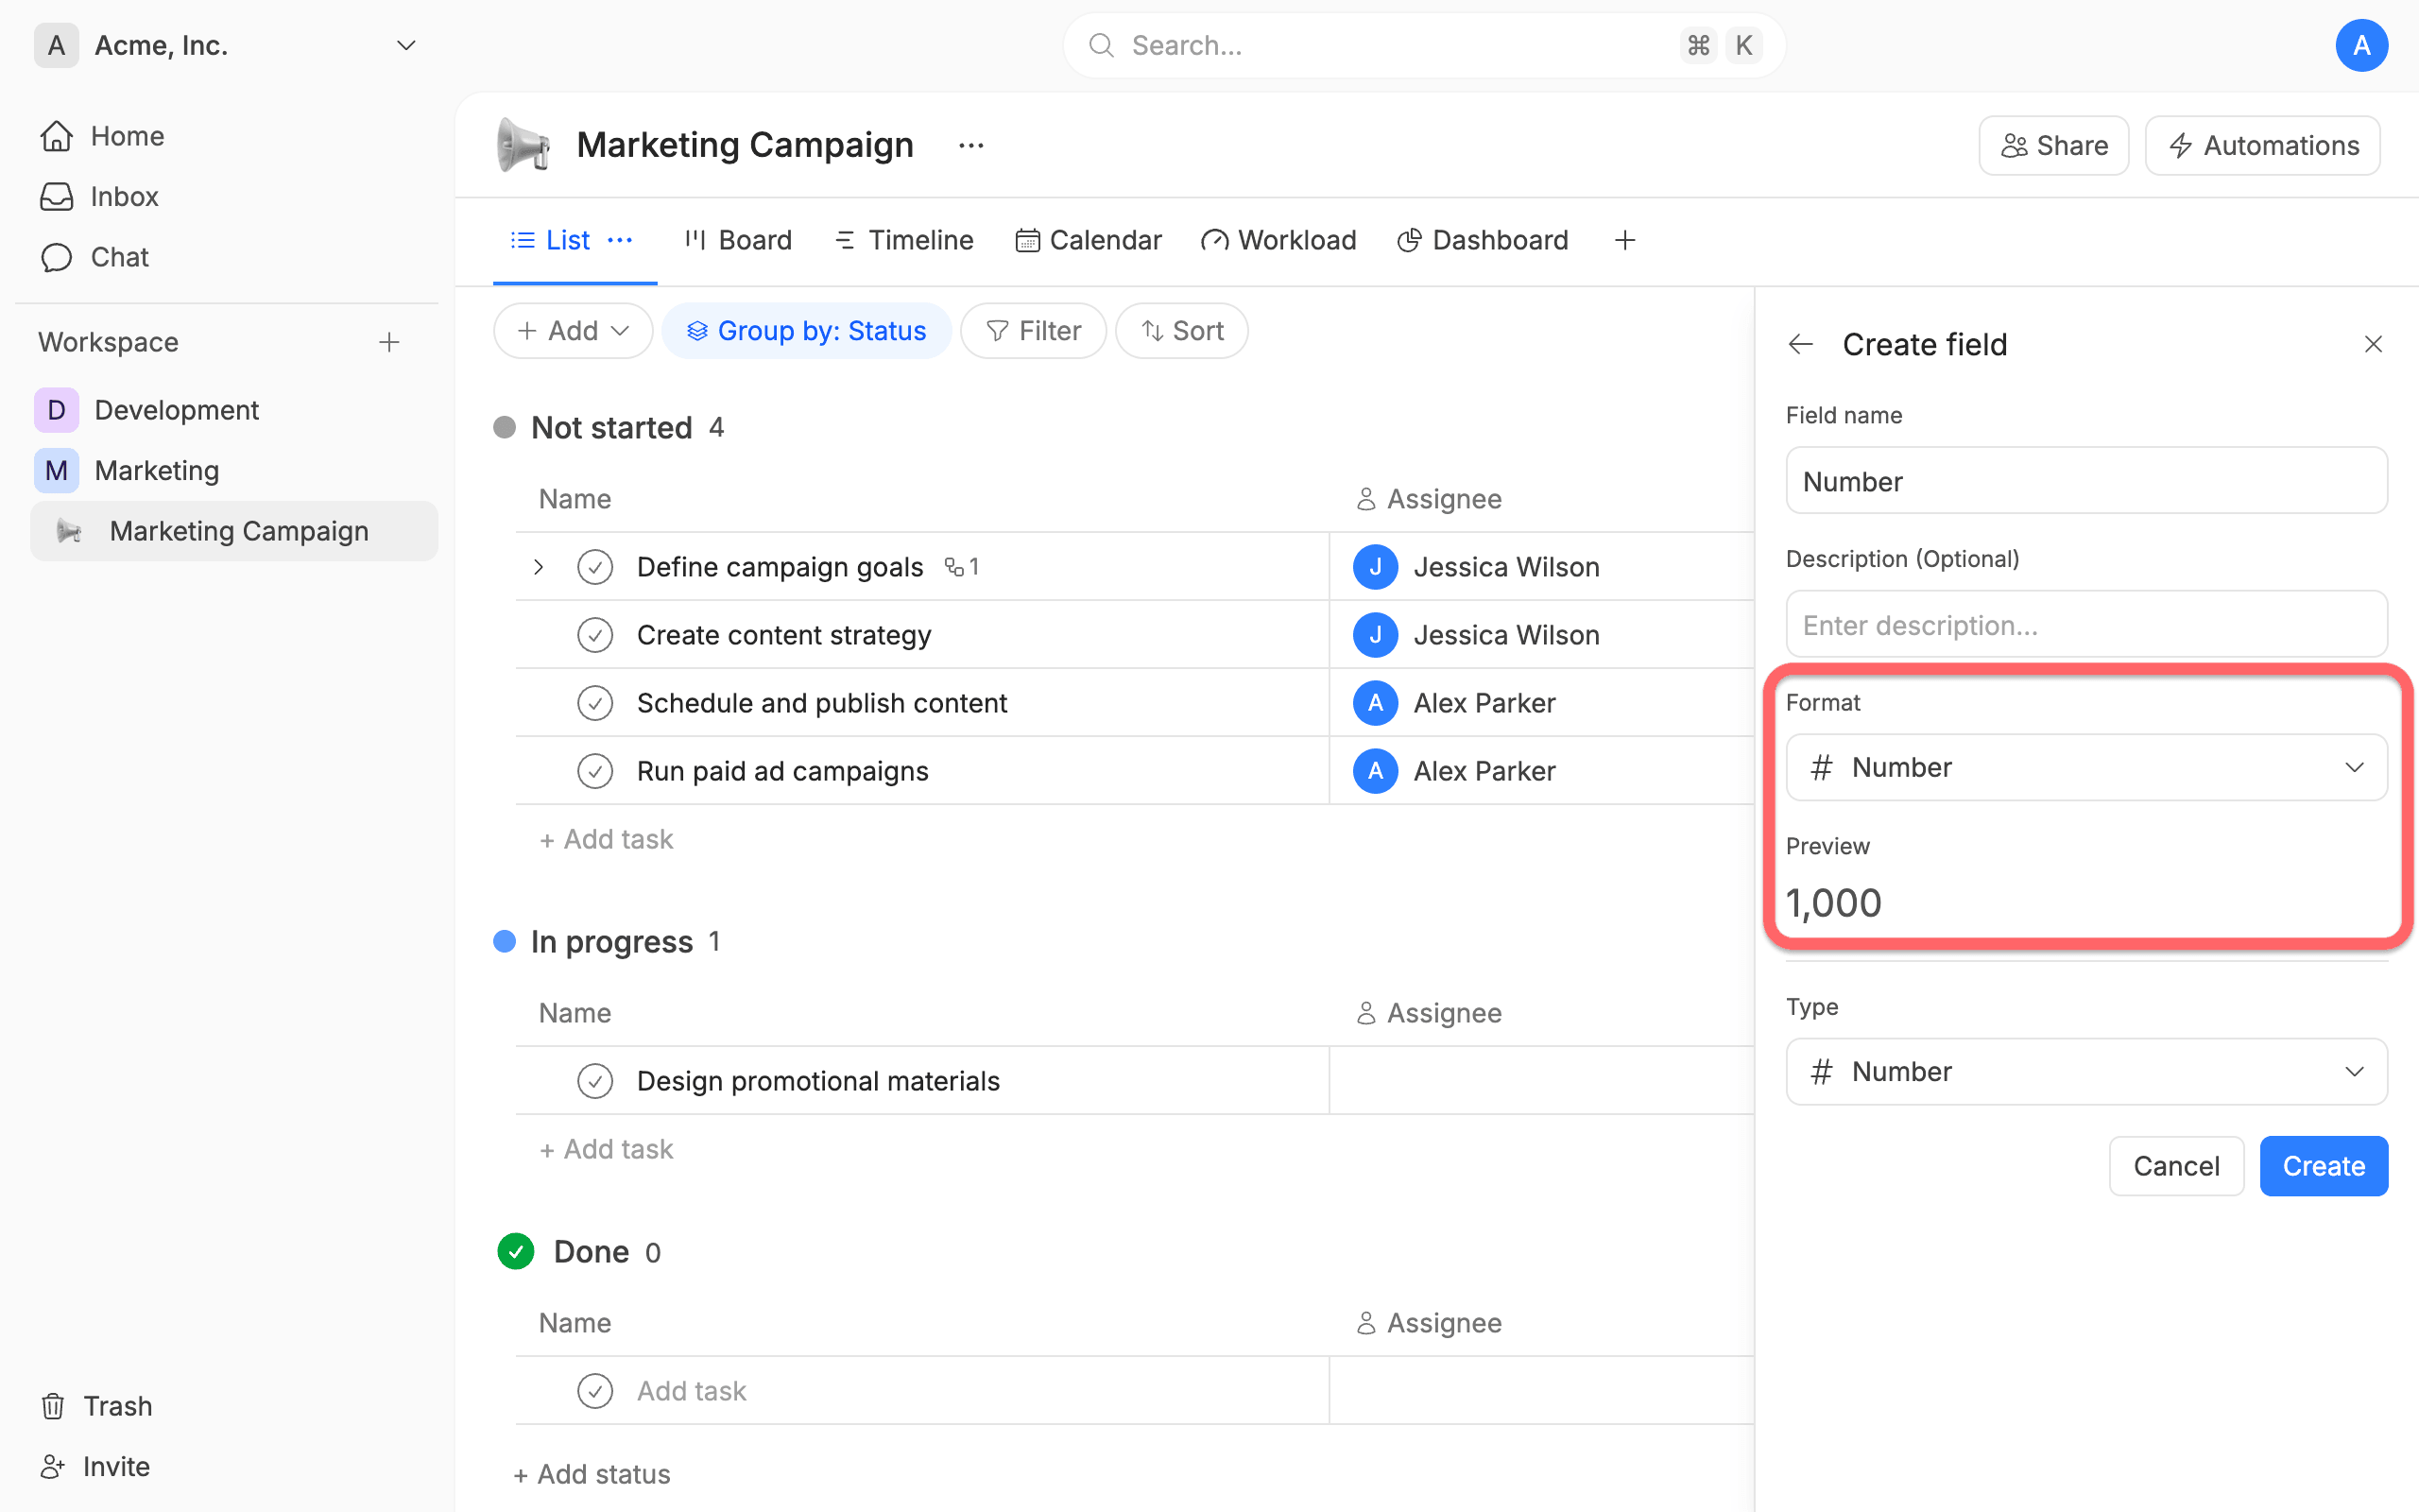Click the Assignee column header under Not started

[1430, 499]
